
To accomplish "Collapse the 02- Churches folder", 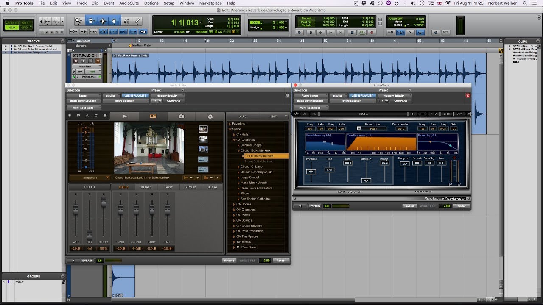I will 234,140.
